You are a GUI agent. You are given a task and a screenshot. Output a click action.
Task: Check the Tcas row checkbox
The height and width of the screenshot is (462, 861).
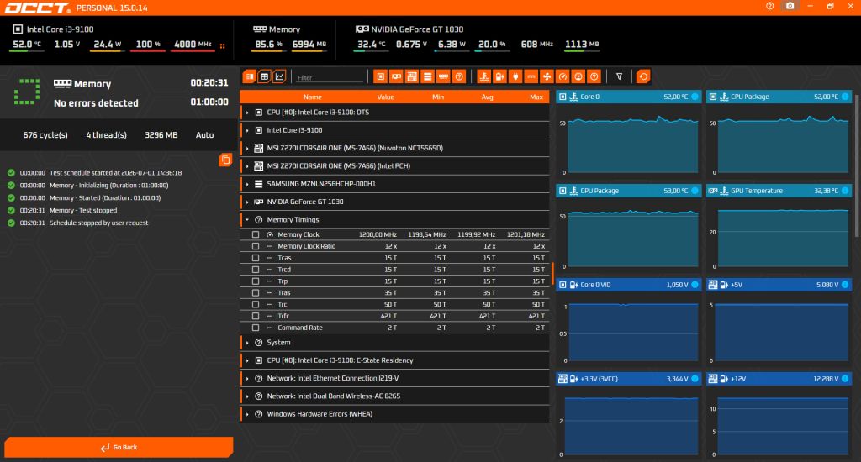(256, 258)
